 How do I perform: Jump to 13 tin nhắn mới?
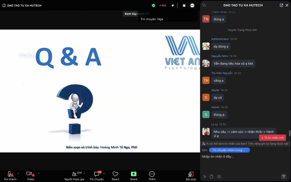click(273, 138)
